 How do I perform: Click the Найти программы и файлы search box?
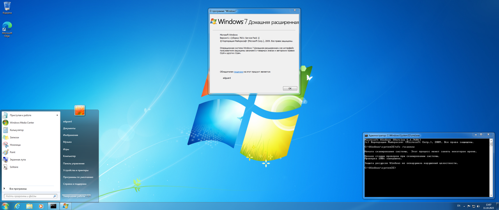pyautogui.click(x=30, y=196)
